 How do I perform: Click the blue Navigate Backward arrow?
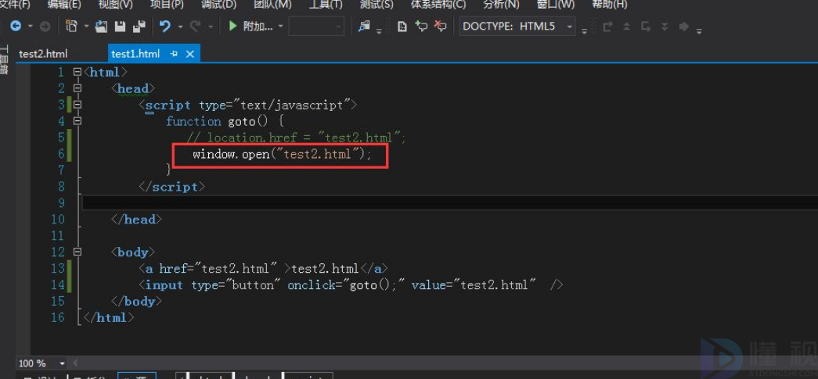16,26
